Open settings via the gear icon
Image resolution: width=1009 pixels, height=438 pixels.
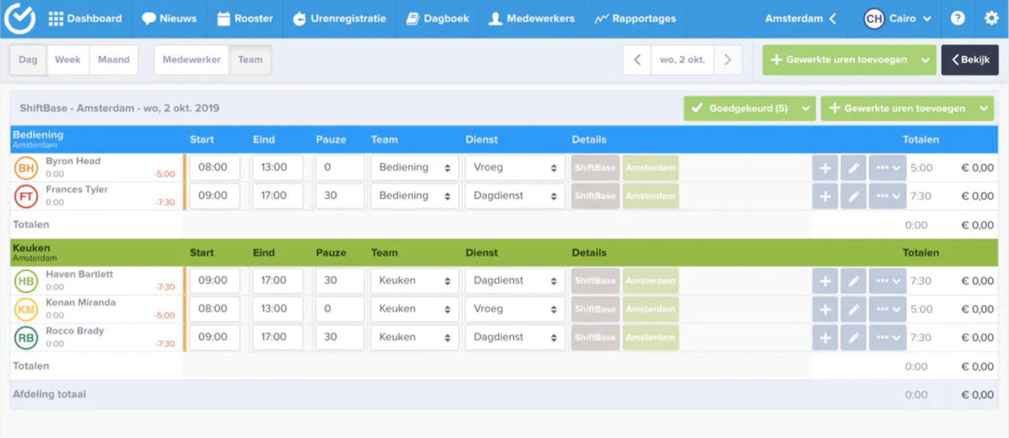click(991, 19)
